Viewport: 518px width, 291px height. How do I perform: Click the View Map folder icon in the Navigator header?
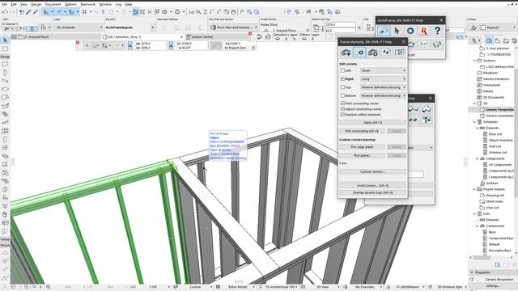[x=498, y=40]
